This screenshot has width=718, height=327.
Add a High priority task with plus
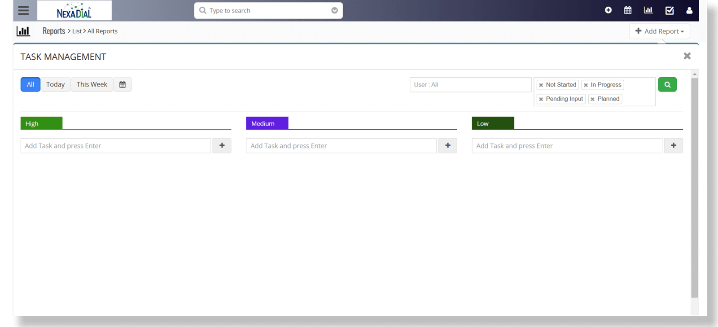pyautogui.click(x=222, y=145)
